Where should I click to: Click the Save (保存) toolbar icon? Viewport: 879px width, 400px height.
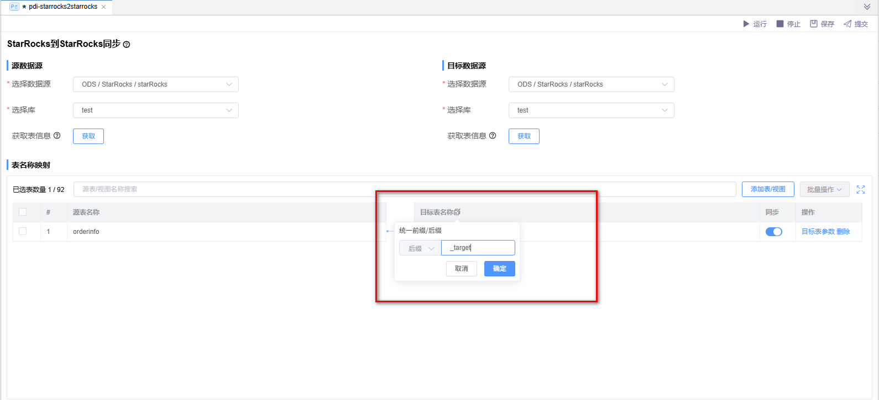pyautogui.click(x=814, y=24)
